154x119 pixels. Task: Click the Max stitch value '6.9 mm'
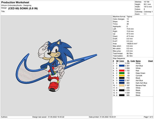pyautogui.click(x=129, y=46)
